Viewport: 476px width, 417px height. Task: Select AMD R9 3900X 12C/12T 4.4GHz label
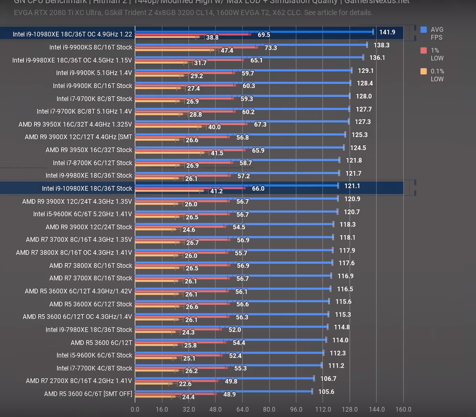(x=79, y=137)
